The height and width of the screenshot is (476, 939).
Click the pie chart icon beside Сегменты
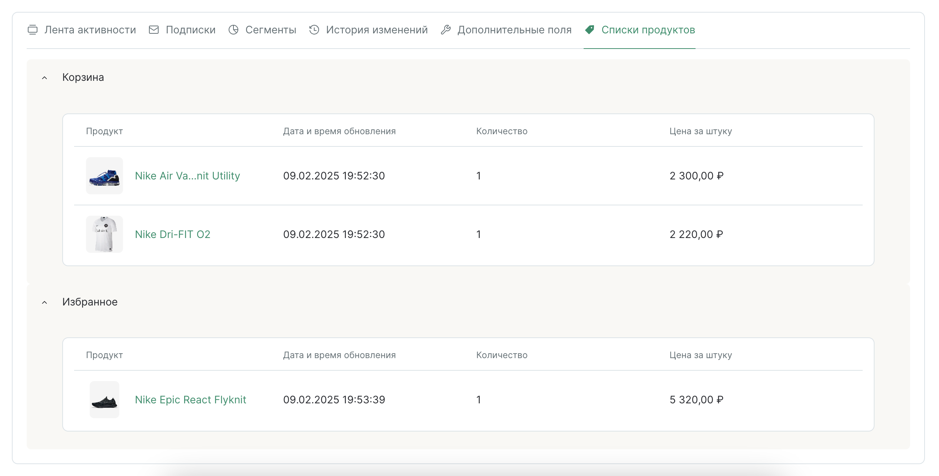coord(233,30)
